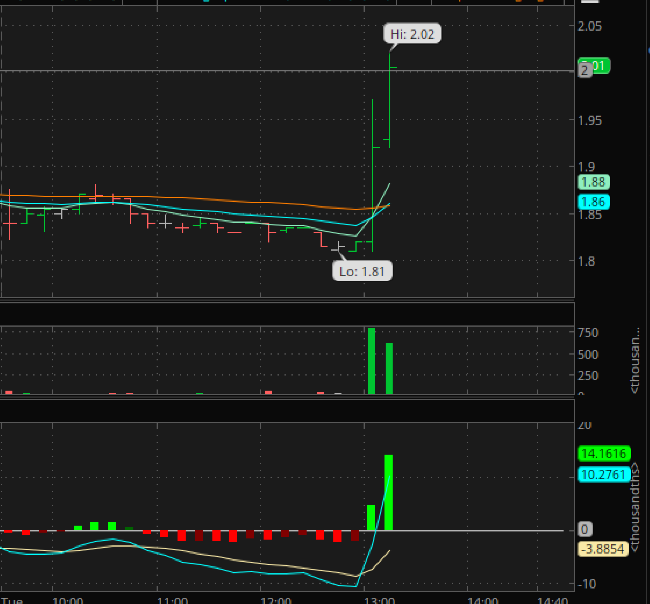Click the gray 0 zero-line label
This screenshot has height=604, width=650.
585,529
